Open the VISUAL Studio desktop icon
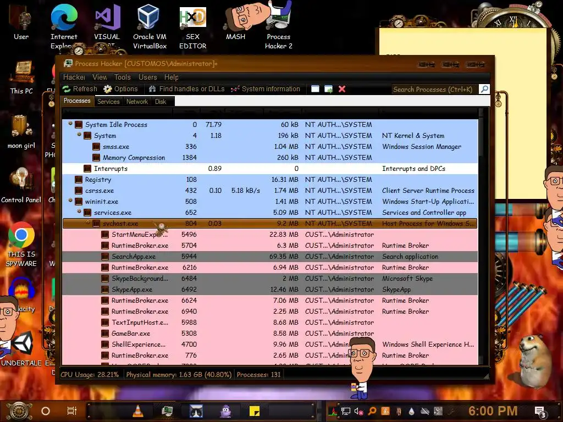Viewport: 563px width, 422px height. (107, 25)
